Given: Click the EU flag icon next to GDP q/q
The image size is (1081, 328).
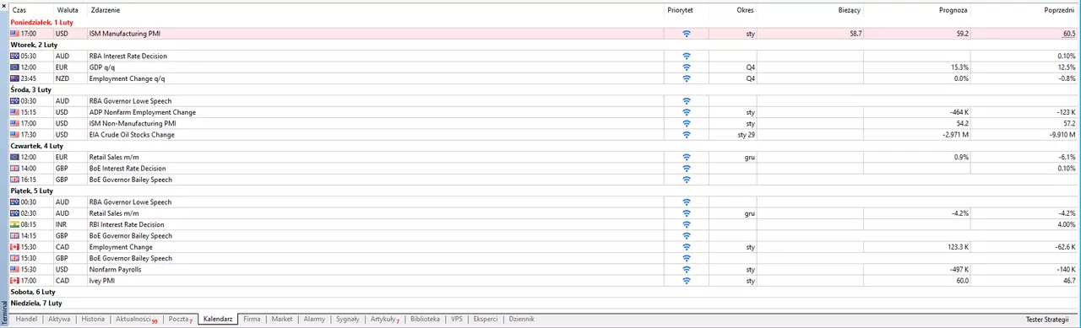Looking at the screenshot, I should (x=14, y=67).
